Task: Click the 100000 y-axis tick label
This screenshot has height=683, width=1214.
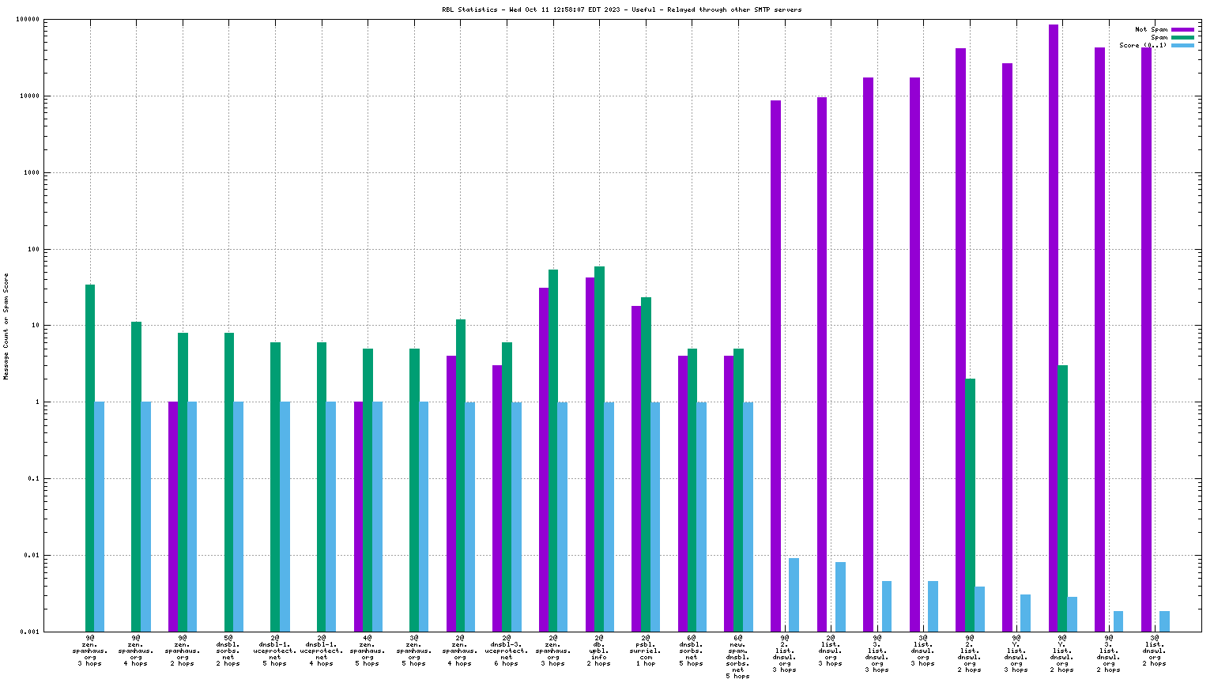Action: tap(28, 20)
